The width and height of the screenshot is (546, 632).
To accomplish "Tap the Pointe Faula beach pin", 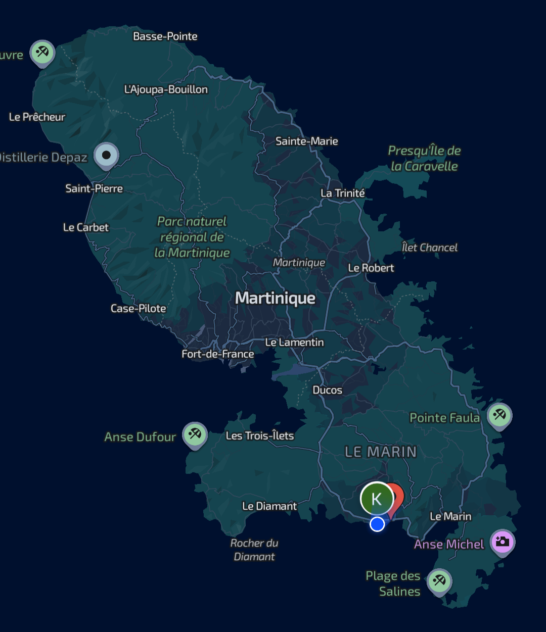I will (x=499, y=415).
